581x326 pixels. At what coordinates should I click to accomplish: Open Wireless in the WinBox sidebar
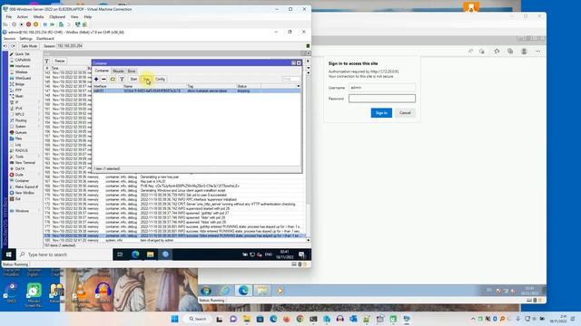(x=21, y=72)
